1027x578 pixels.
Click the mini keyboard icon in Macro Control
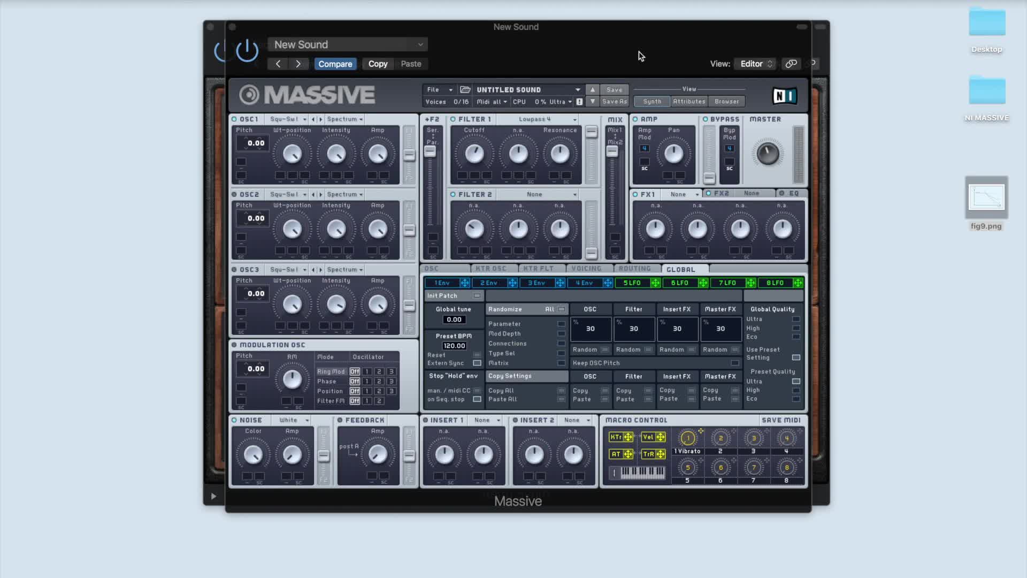642,472
